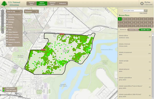
Task: Click the Search plant name input field
Action: point(133,11)
